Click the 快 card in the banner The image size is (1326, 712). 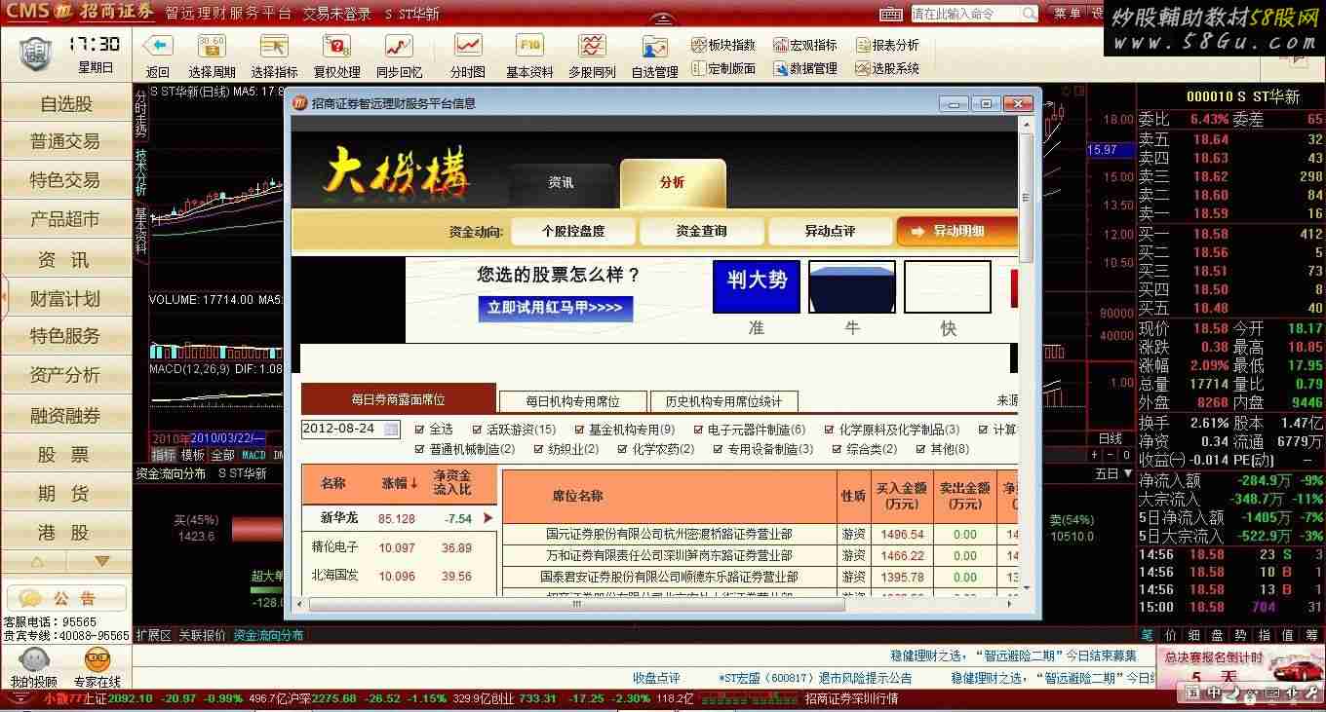948,286
